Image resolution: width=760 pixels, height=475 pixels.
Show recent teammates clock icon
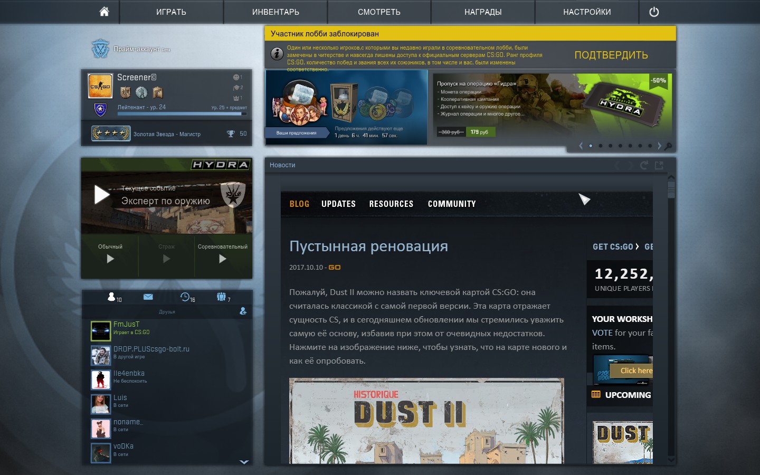tap(185, 297)
